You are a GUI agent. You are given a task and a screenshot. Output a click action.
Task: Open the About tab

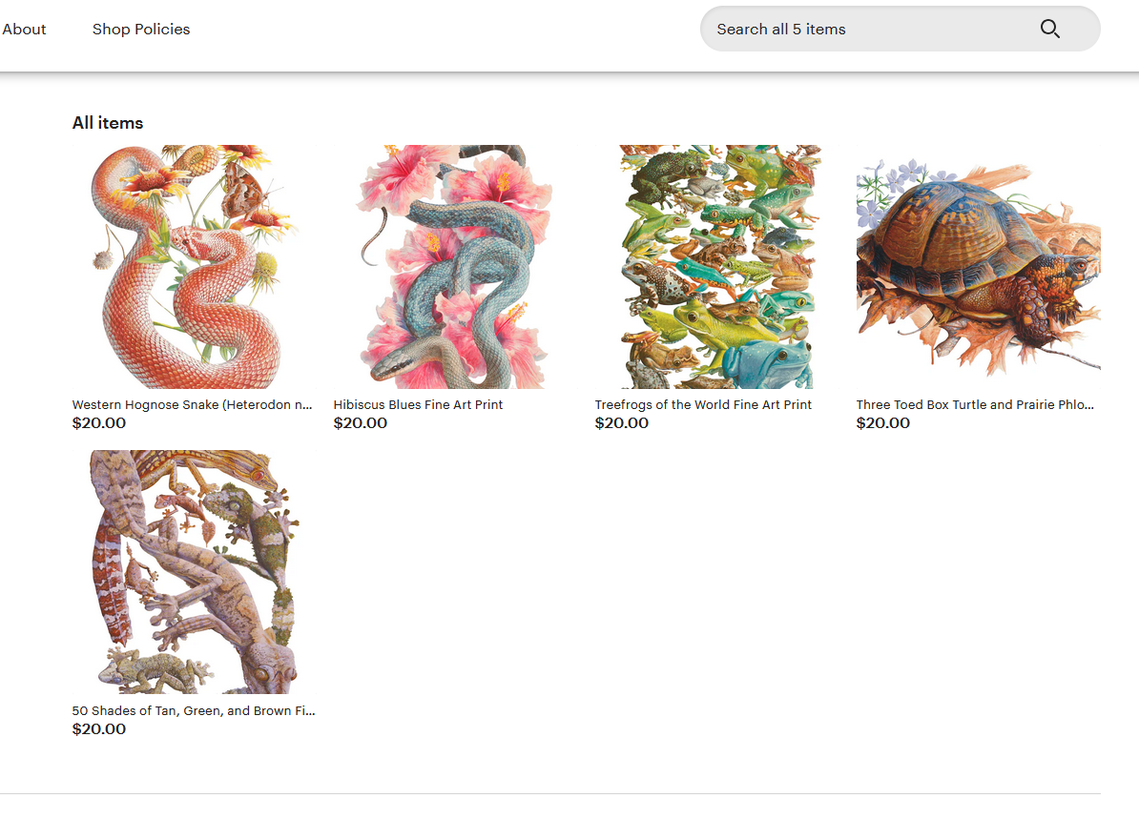coord(24,30)
